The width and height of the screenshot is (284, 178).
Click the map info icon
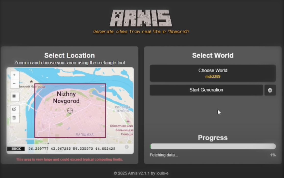coord(127,147)
